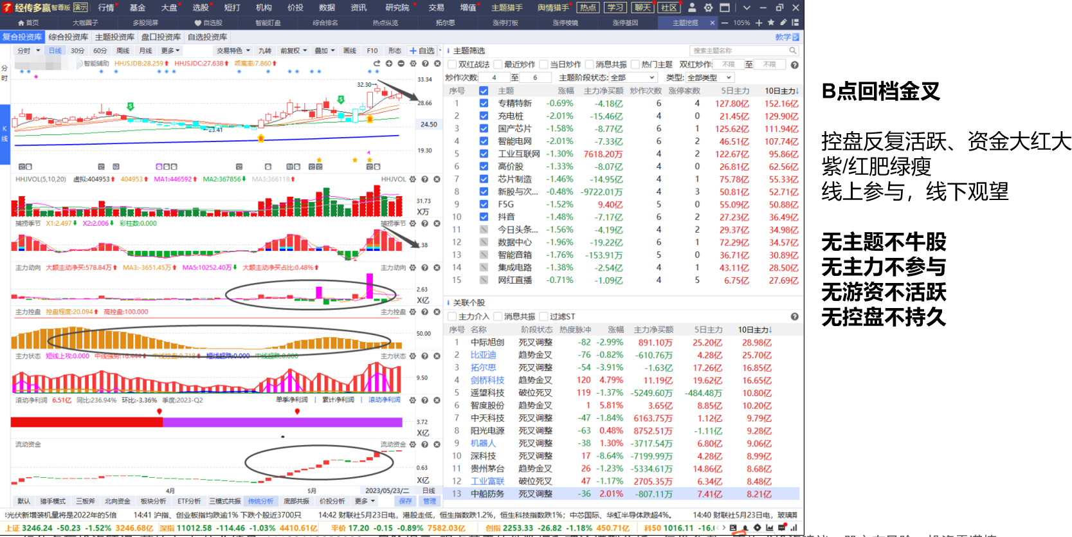The width and height of the screenshot is (1072, 537).
Task: Click the user account profile icon
Action: [692, 8]
